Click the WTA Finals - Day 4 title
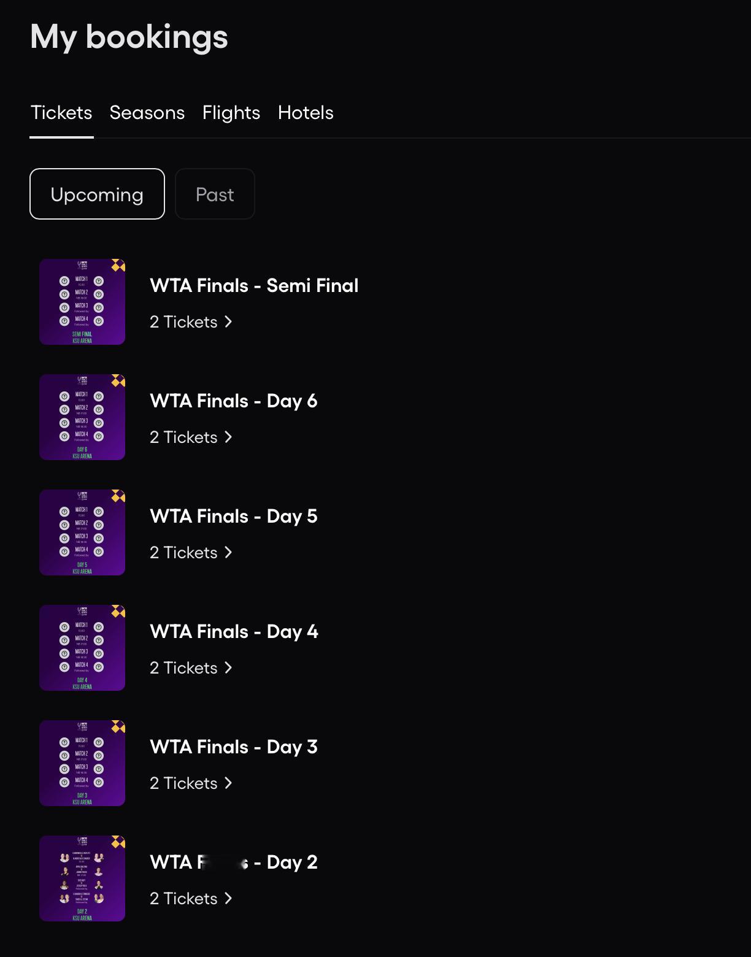Viewport: 751px width, 957px height. [234, 632]
